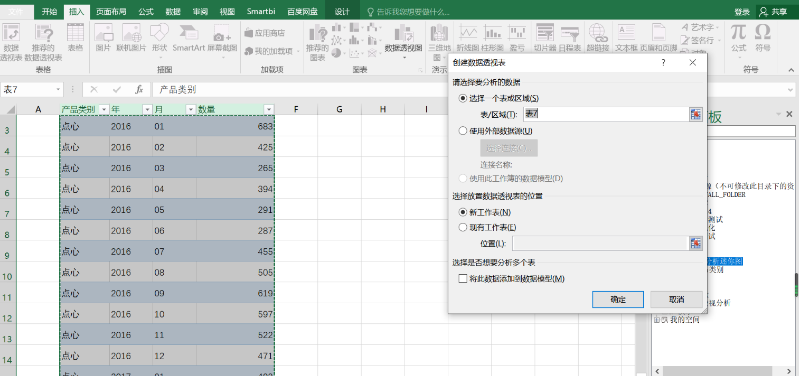Image resolution: width=800 pixels, height=383 pixels.
Task: Click the range selector icon beside 位置 field
Action: [696, 243]
